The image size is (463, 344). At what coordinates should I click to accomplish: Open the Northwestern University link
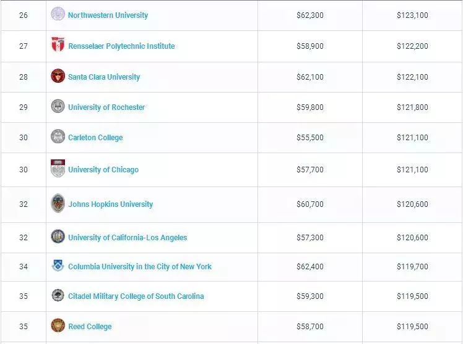[x=108, y=15]
